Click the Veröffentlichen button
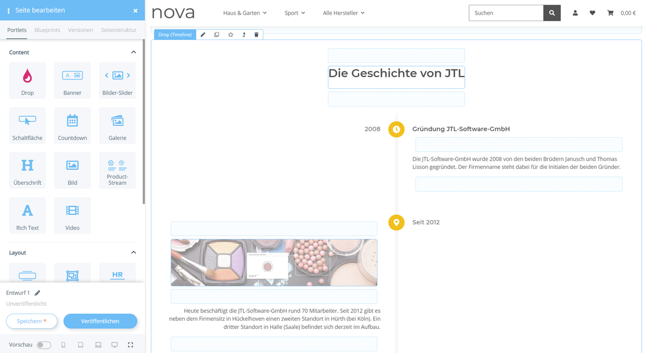 pyautogui.click(x=100, y=321)
